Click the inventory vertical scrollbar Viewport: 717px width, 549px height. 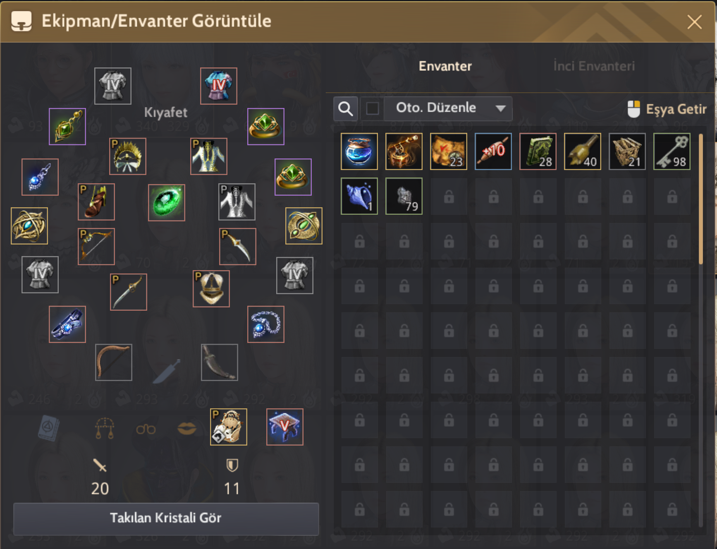pos(700,199)
